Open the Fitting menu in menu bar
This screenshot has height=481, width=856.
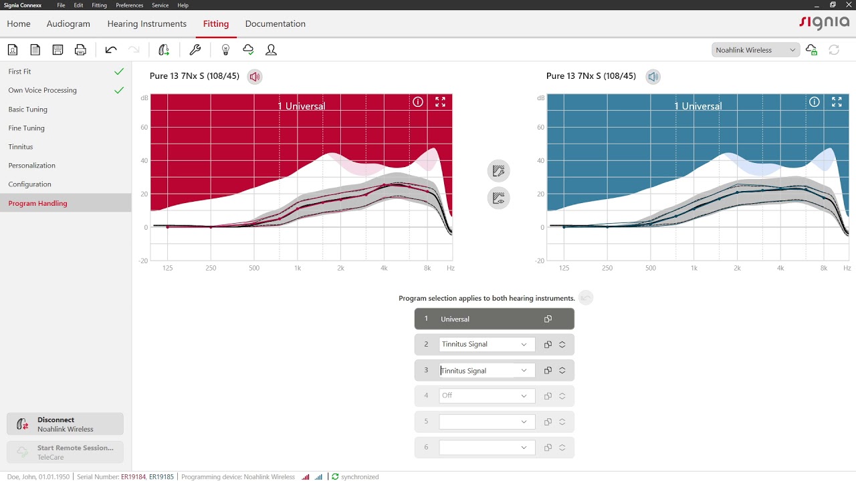pos(99,5)
